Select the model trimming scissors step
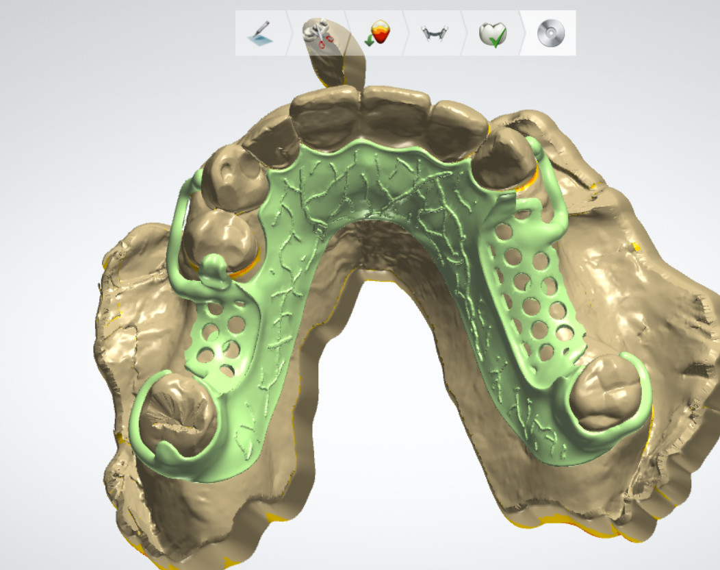This screenshot has width=720, height=570. (319, 34)
